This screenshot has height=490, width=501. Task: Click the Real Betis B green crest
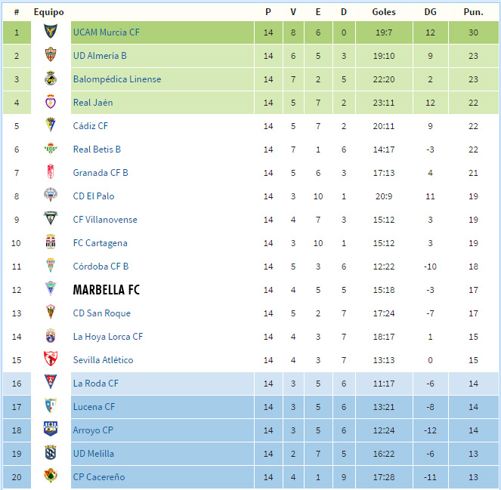coord(51,149)
